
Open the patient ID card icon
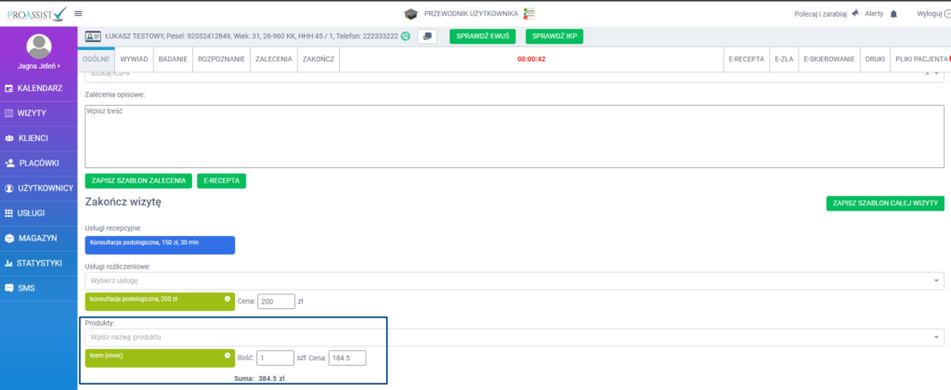pyautogui.click(x=94, y=36)
